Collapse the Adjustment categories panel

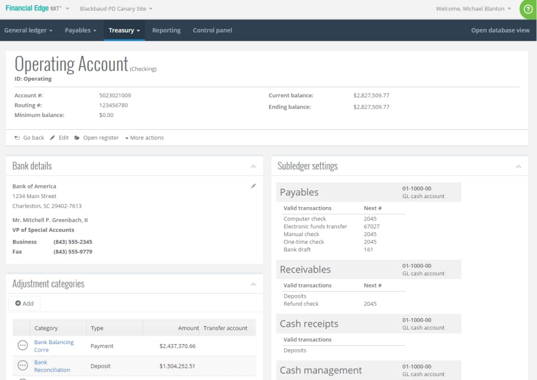[253, 284]
